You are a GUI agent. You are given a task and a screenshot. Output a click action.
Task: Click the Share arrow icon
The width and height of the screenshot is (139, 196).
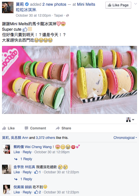[58, 128]
